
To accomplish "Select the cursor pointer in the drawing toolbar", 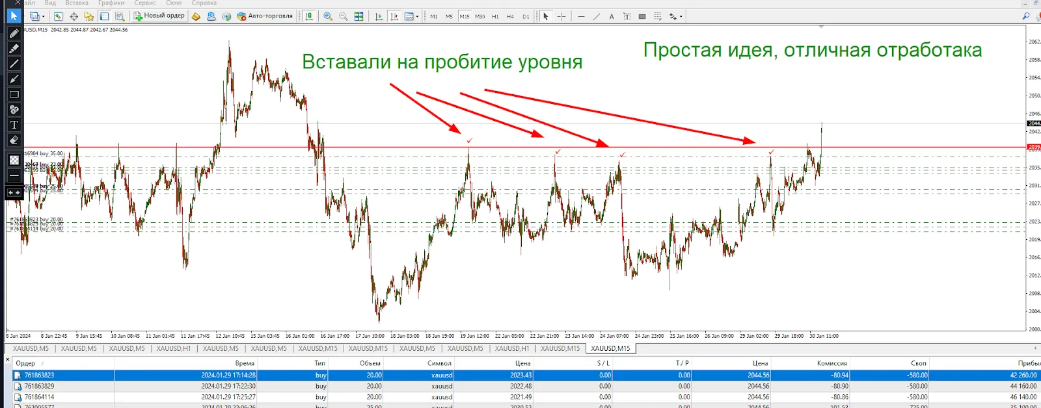I will (546, 16).
